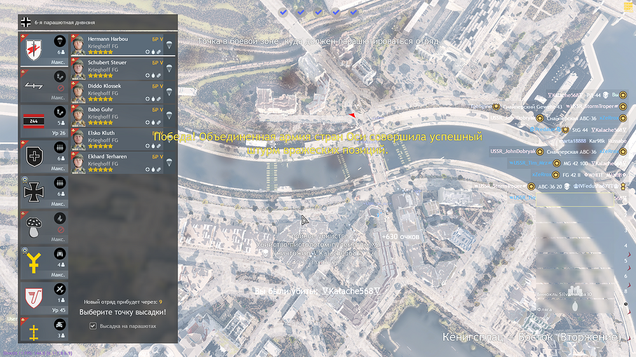Viewport: 636px width, 357px height.
Task: Click the first checkmark circle at top
Action: [x=283, y=12]
